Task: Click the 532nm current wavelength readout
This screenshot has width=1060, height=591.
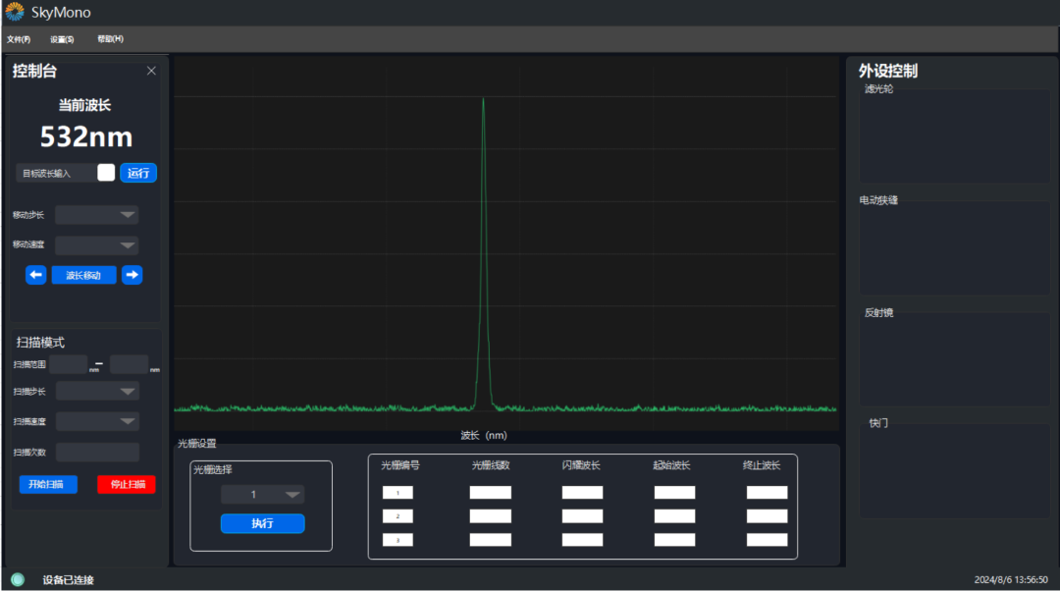Action: point(85,136)
